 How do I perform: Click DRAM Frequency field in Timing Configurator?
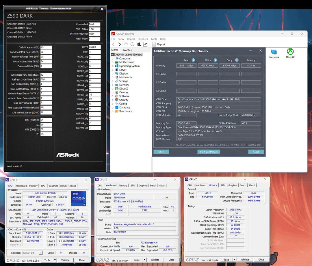94,34
